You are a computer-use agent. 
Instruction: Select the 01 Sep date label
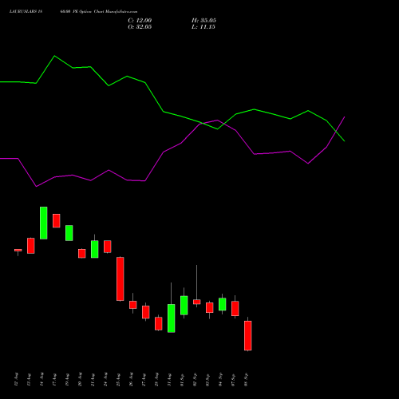[x=182, y=379]
